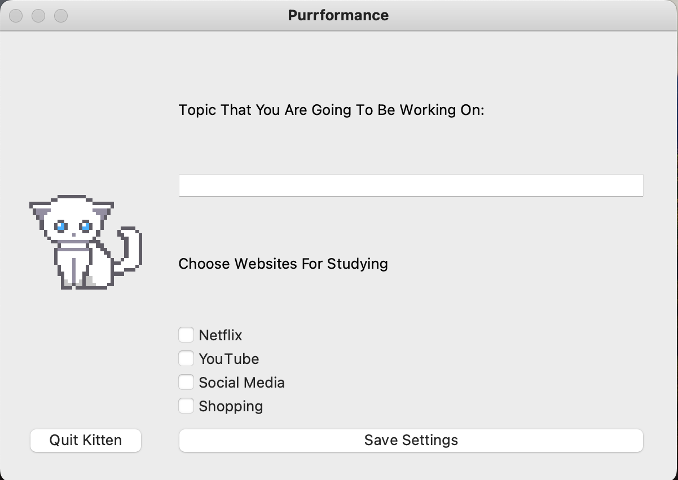Toggle the Social Media checkbox
This screenshot has height=480, width=678.
[x=186, y=383]
